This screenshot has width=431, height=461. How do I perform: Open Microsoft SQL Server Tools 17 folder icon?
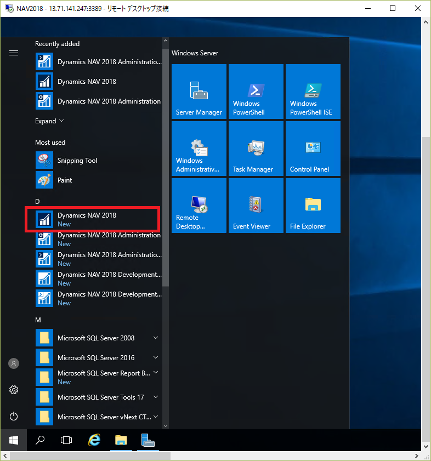coord(44,397)
